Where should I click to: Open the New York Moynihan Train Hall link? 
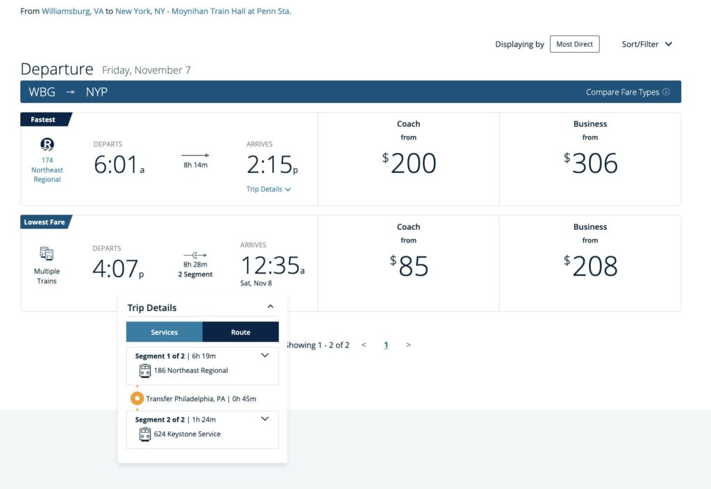(x=203, y=11)
